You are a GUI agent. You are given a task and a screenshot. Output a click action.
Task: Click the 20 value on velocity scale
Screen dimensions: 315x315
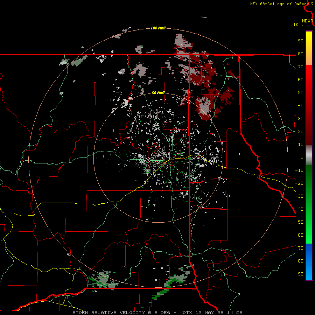[301, 131]
